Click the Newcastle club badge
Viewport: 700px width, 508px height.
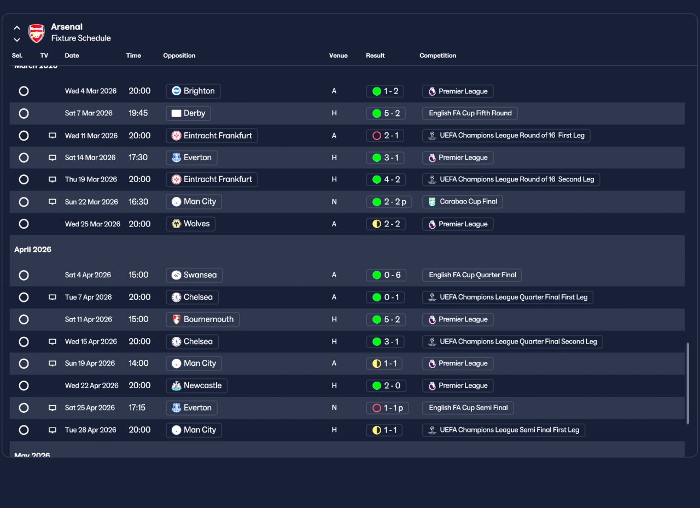176,386
